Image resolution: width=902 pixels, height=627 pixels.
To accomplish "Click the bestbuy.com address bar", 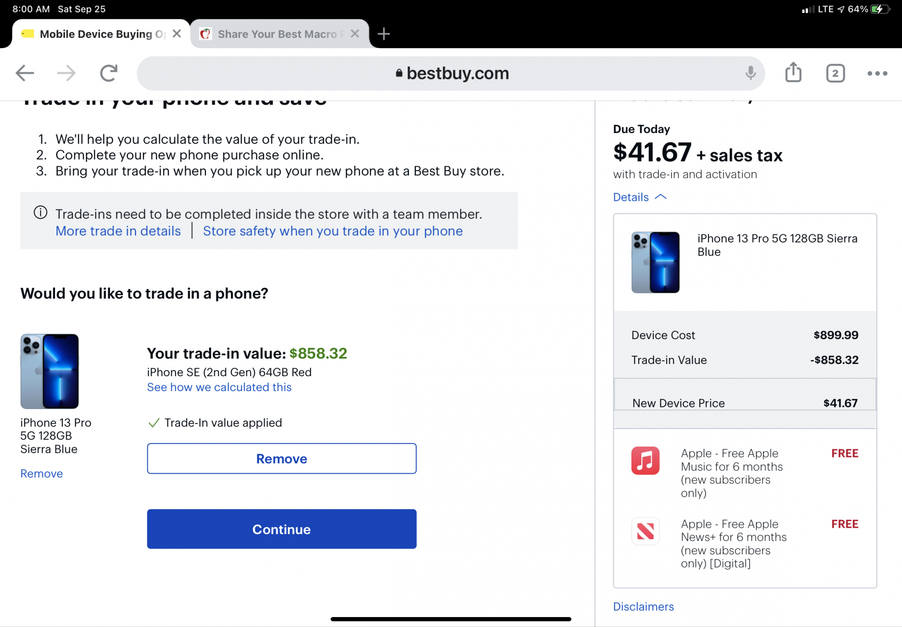I will click(x=451, y=73).
